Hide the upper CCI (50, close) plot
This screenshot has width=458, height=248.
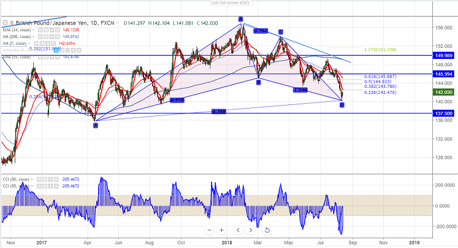tap(39, 179)
